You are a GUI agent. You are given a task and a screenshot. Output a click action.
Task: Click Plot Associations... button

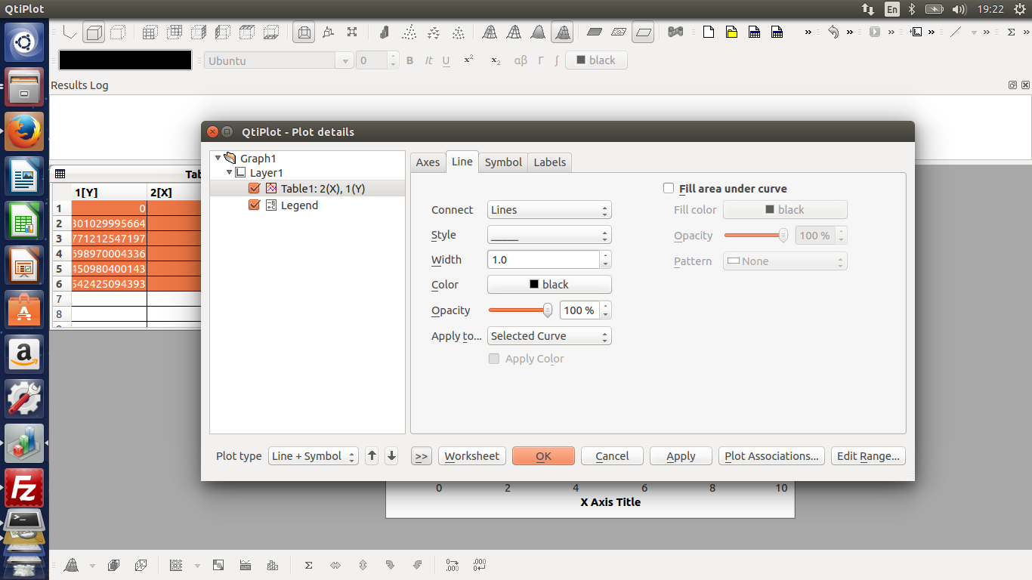pos(771,456)
